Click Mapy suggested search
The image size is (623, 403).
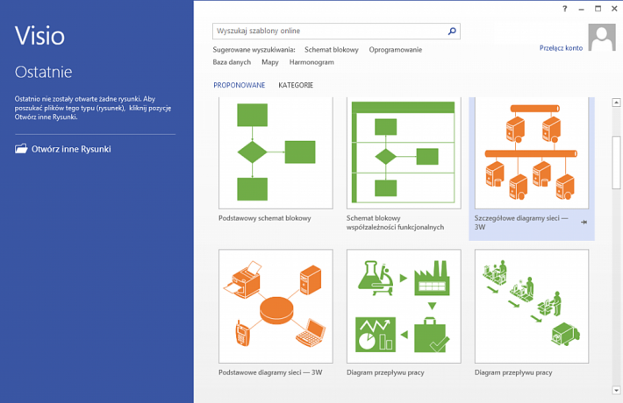(269, 62)
